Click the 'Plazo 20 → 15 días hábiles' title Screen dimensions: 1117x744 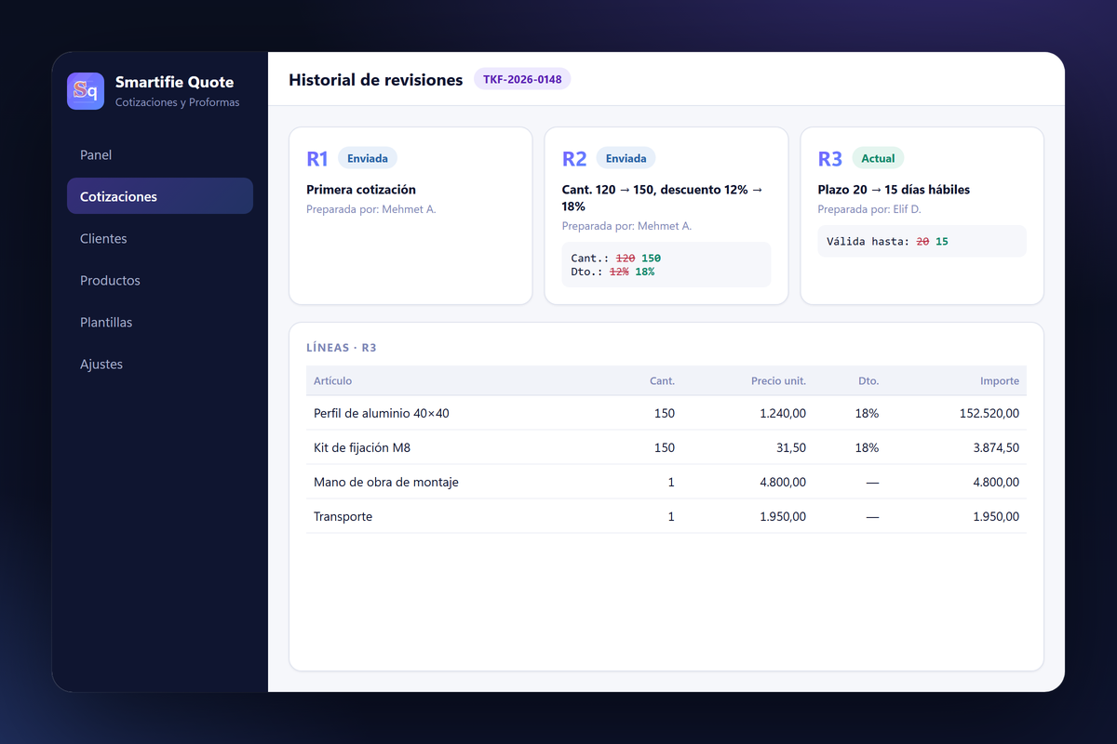pos(894,189)
